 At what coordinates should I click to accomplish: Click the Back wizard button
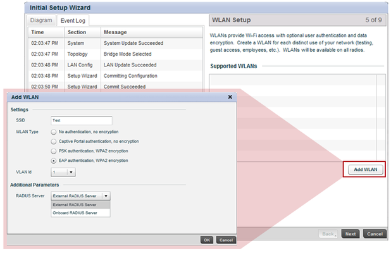pyautogui.click(x=328, y=234)
